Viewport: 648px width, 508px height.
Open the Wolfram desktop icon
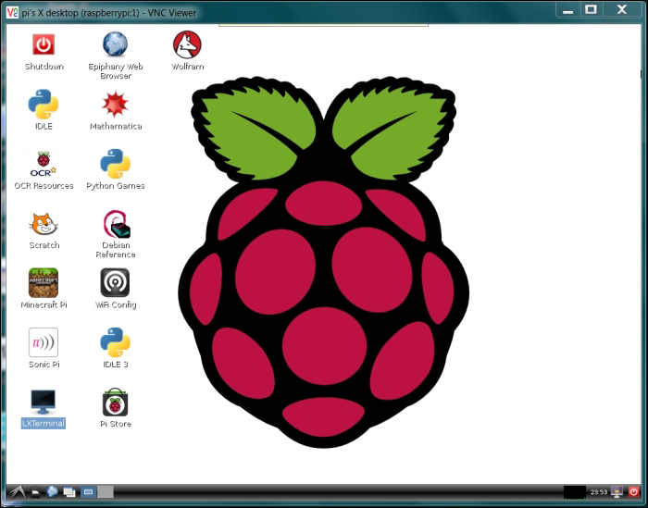point(187,44)
